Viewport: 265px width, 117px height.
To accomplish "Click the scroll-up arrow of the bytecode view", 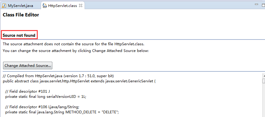I will click(x=263, y=75).
